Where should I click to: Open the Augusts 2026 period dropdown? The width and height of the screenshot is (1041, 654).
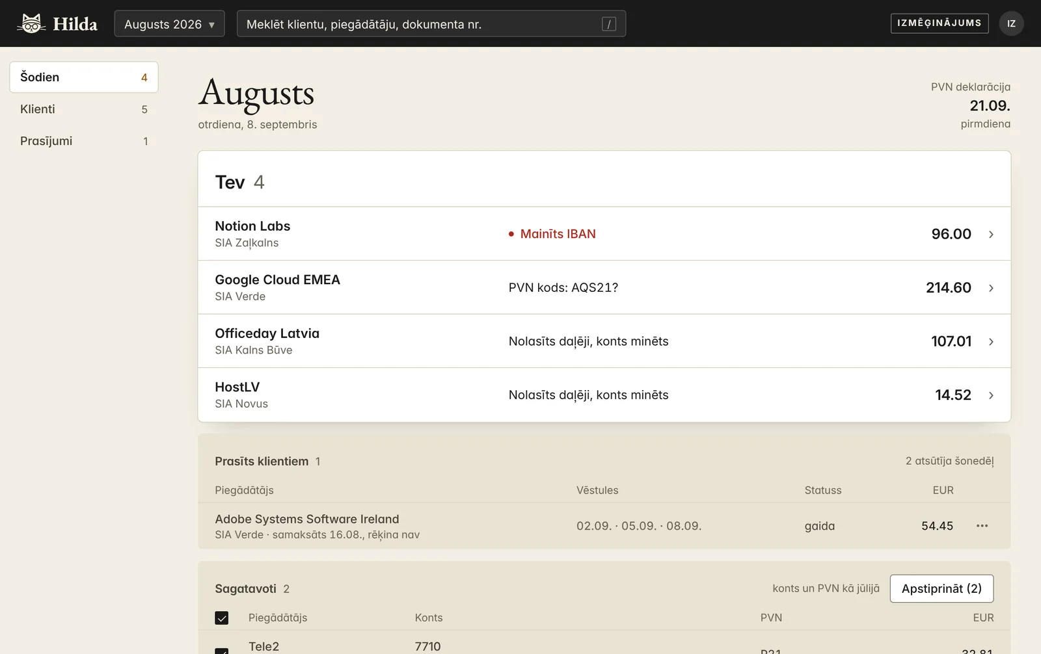pos(170,24)
